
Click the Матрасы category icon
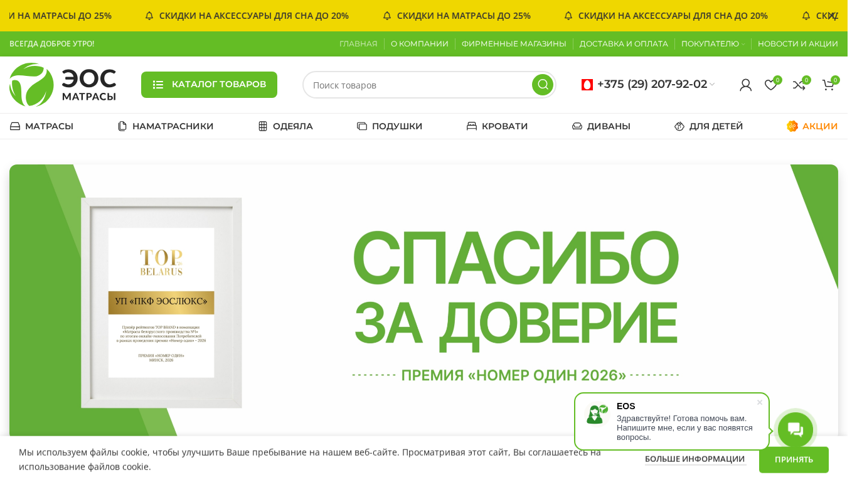[x=15, y=126]
